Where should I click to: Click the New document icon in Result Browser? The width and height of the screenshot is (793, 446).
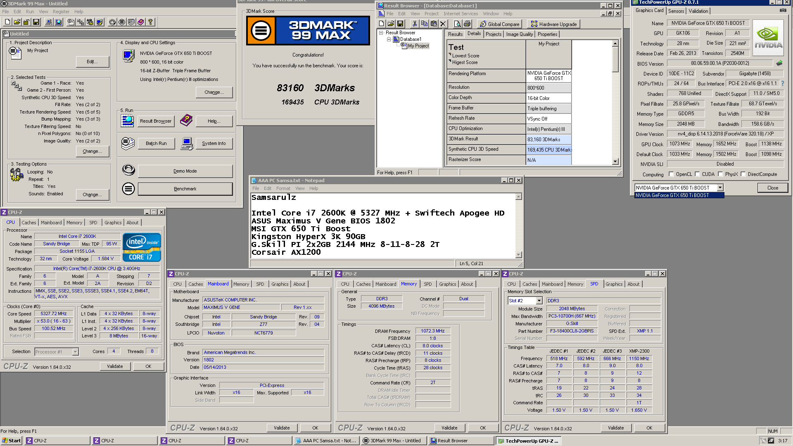point(381,24)
